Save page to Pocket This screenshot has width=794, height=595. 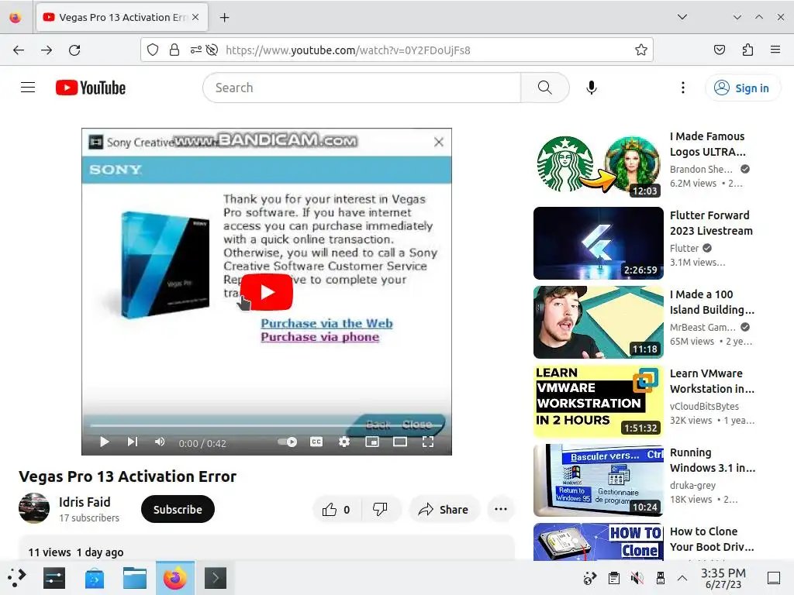click(720, 50)
